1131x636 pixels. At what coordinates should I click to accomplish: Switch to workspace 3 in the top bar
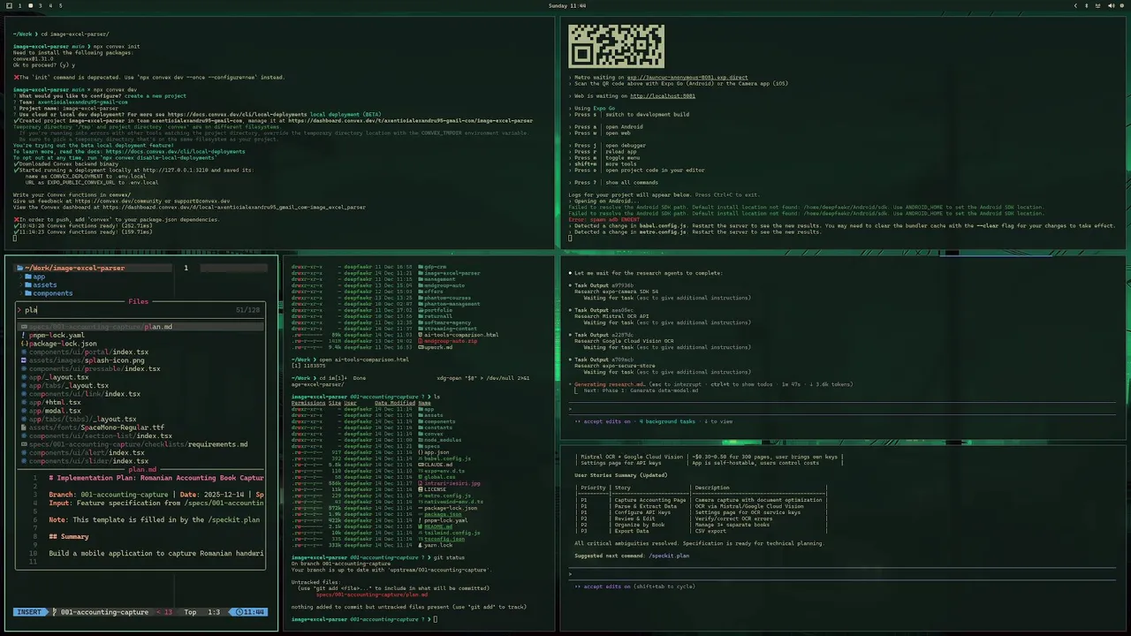click(x=40, y=5)
